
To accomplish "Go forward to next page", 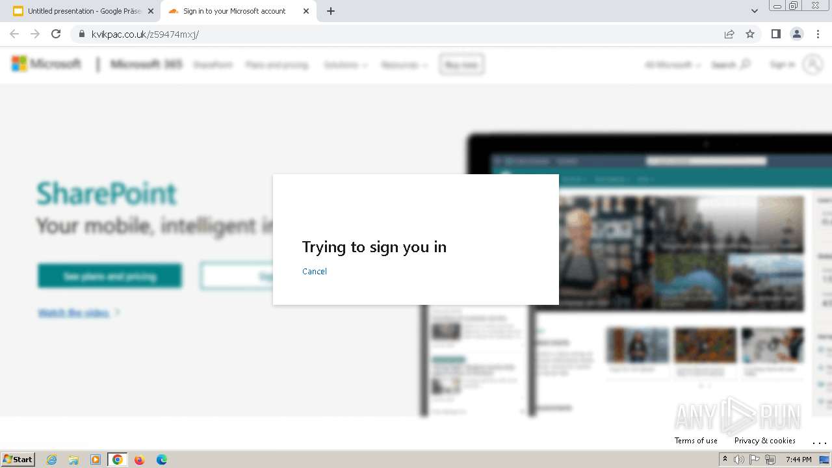I will 35,34.
